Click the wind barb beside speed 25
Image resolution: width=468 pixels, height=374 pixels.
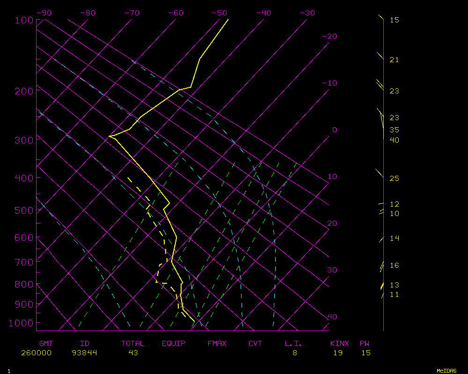[379, 173]
